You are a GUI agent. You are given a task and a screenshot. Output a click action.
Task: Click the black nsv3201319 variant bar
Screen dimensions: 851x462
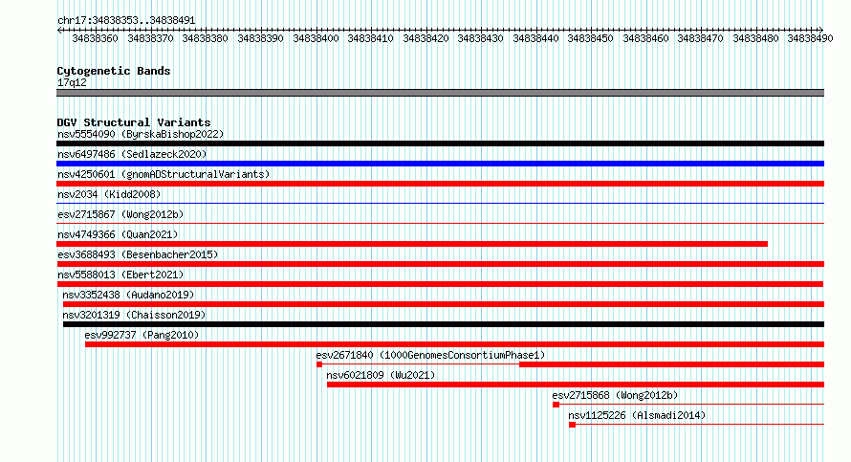tap(444, 324)
